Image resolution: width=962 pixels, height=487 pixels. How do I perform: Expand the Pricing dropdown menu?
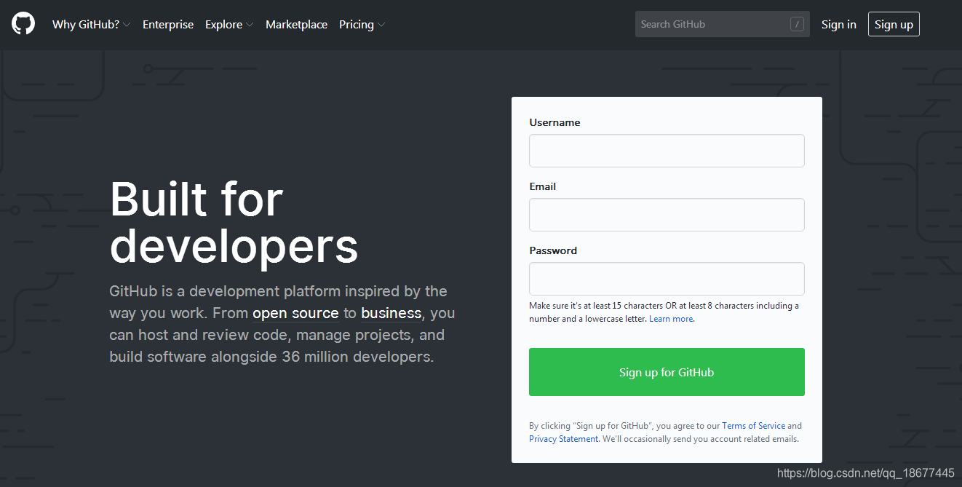pyautogui.click(x=362, y=24)
